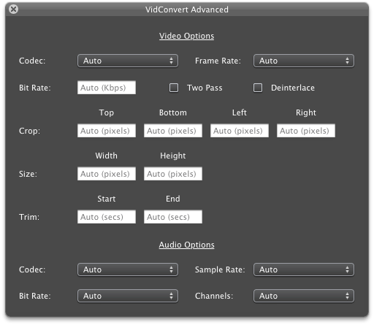Click the Video Options heading
The height and width of the screenshot is (325, 374).
click(x=187, y=36)
